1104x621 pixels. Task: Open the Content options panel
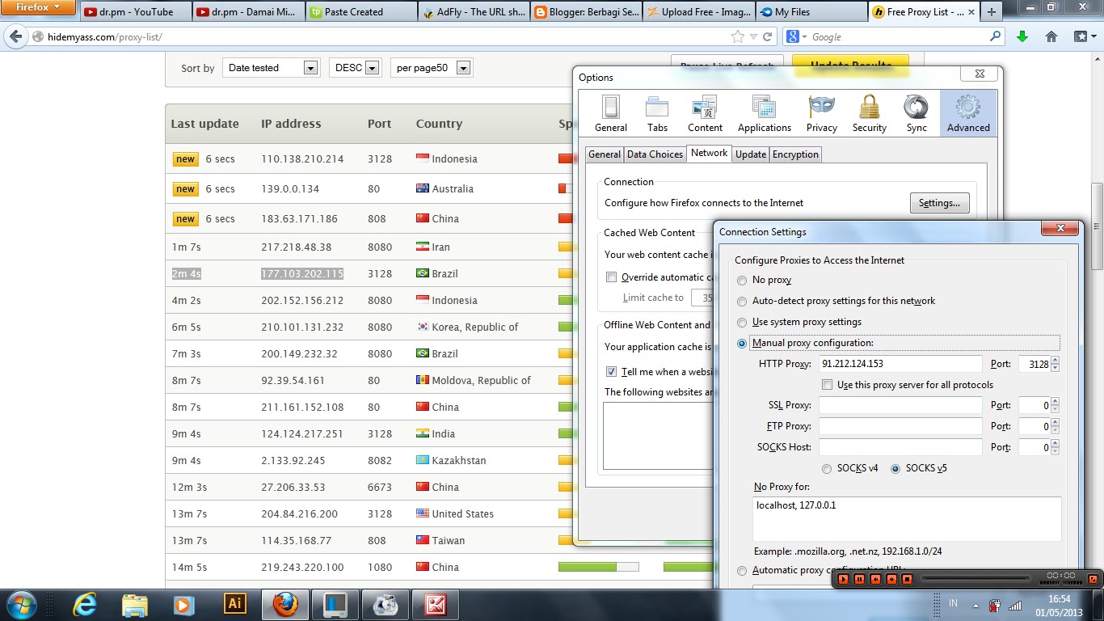[x=705, y=113]
